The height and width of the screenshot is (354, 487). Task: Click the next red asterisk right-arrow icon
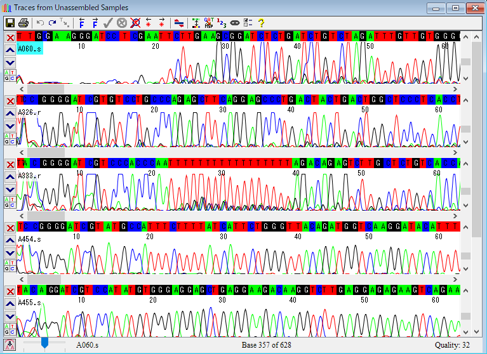click(x=161, y=23)
